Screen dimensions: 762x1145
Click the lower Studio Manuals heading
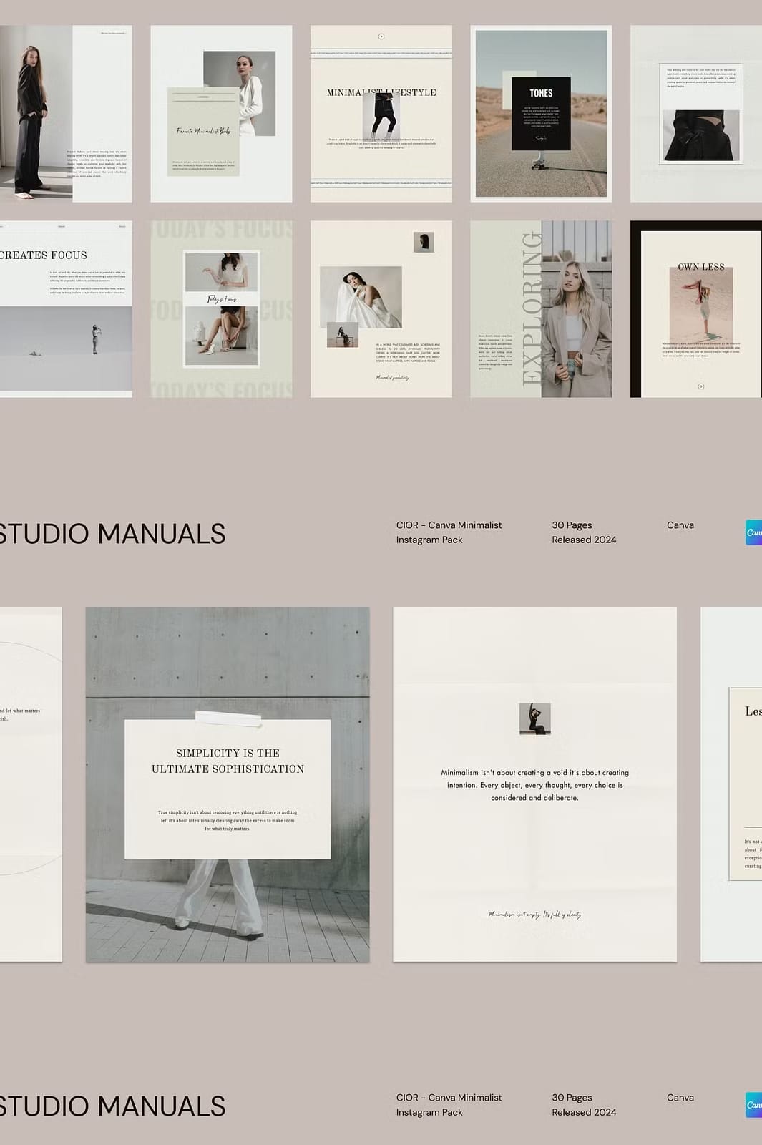(112, 1106)
